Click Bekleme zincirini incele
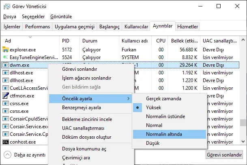 click(90, 119)
